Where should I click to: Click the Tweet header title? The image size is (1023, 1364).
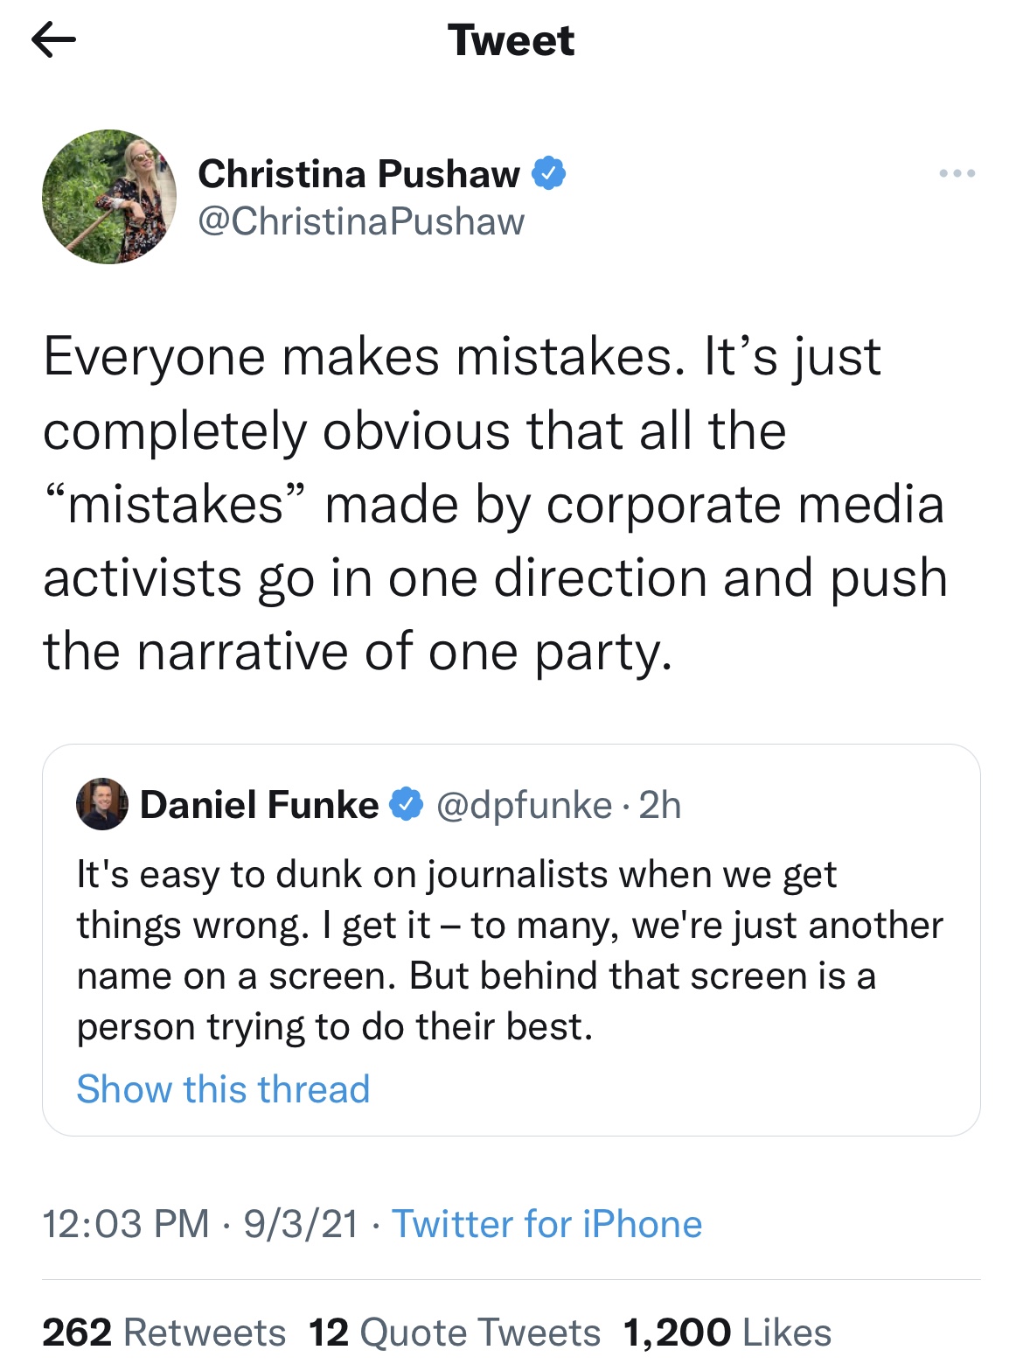pos(511,40)
